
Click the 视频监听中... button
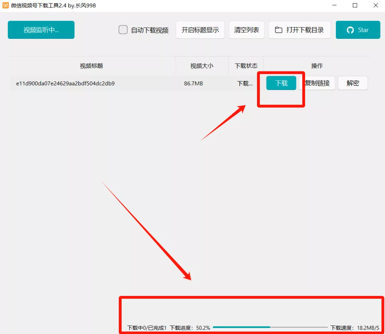(41, 30)
